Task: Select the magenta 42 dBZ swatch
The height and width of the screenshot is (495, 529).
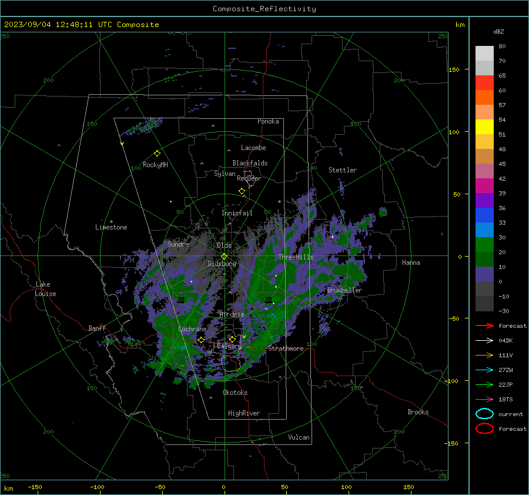Action: pos(484,185)
